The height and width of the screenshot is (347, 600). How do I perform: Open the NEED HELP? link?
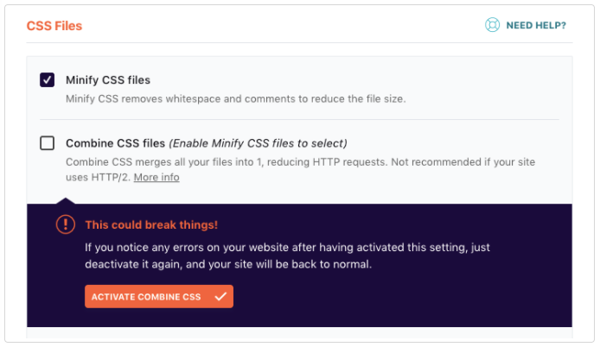point(536,25)
